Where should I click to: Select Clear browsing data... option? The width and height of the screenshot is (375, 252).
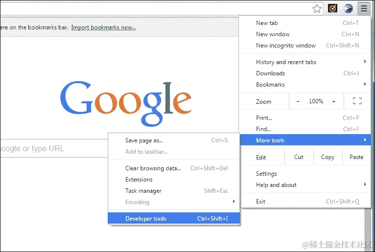click(174, 168)
